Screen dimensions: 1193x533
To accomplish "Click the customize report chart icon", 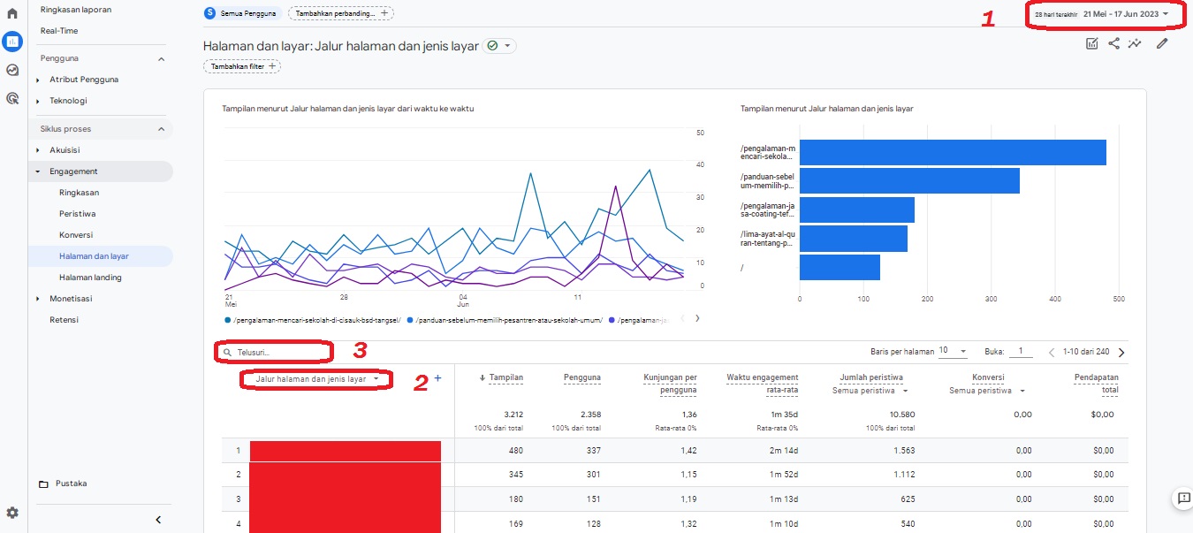I will click(1092, 42).
